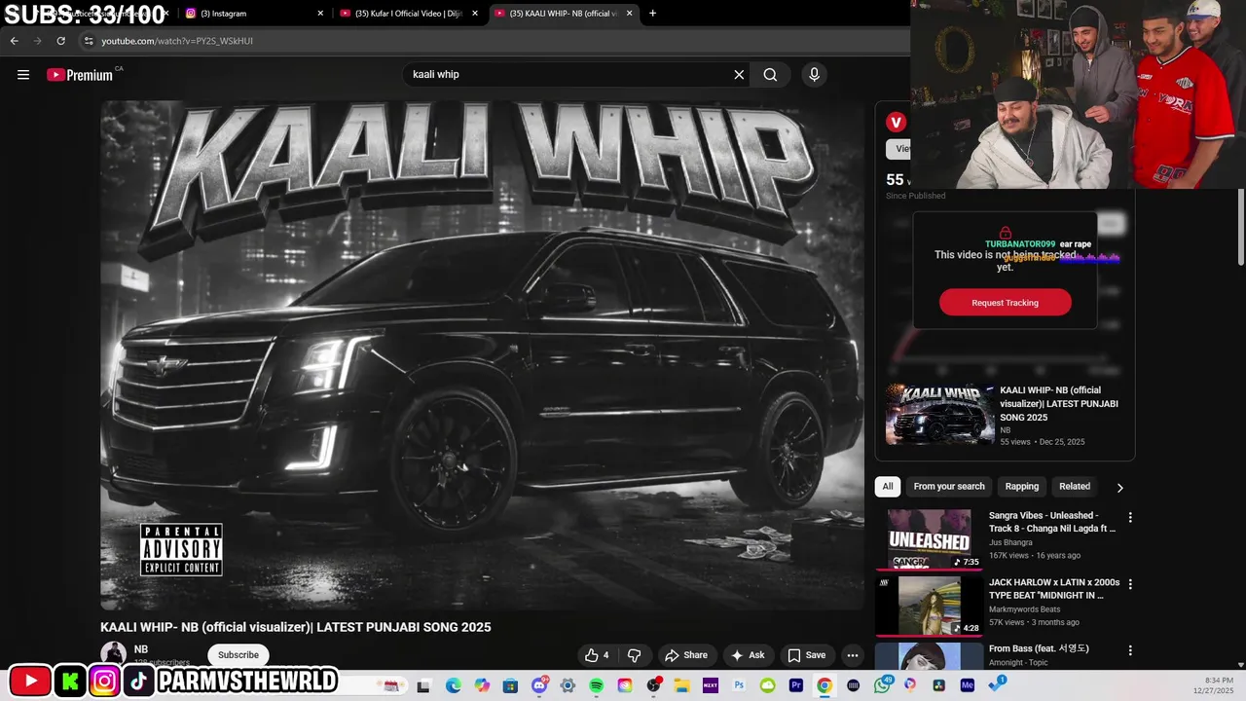
Task: Show more filter chips with arrow
Action: tap(1119, 488)
